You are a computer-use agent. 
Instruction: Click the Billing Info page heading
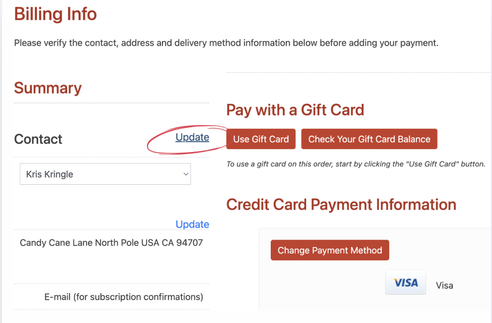tap(55, 14)
